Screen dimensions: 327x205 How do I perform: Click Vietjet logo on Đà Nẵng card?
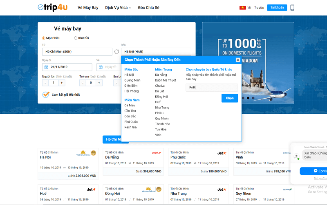(x=157, y=153)
